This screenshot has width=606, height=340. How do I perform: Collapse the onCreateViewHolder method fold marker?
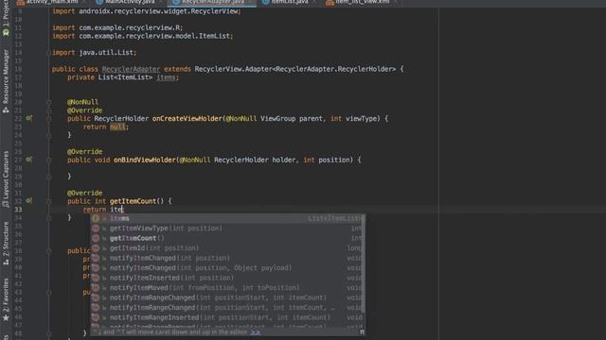pyautogui.click(x=48, y=118)
